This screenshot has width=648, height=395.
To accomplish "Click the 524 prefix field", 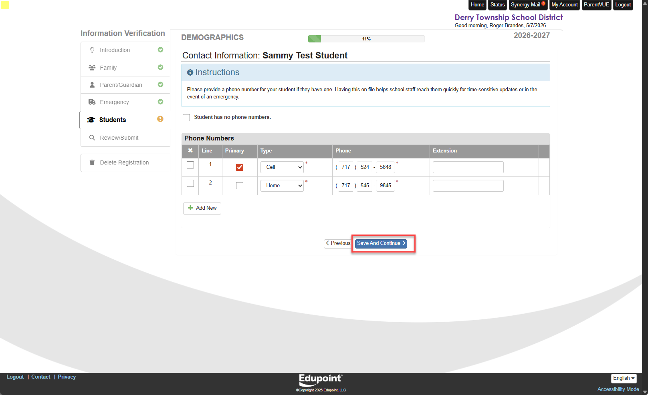I will click(365, 167).
